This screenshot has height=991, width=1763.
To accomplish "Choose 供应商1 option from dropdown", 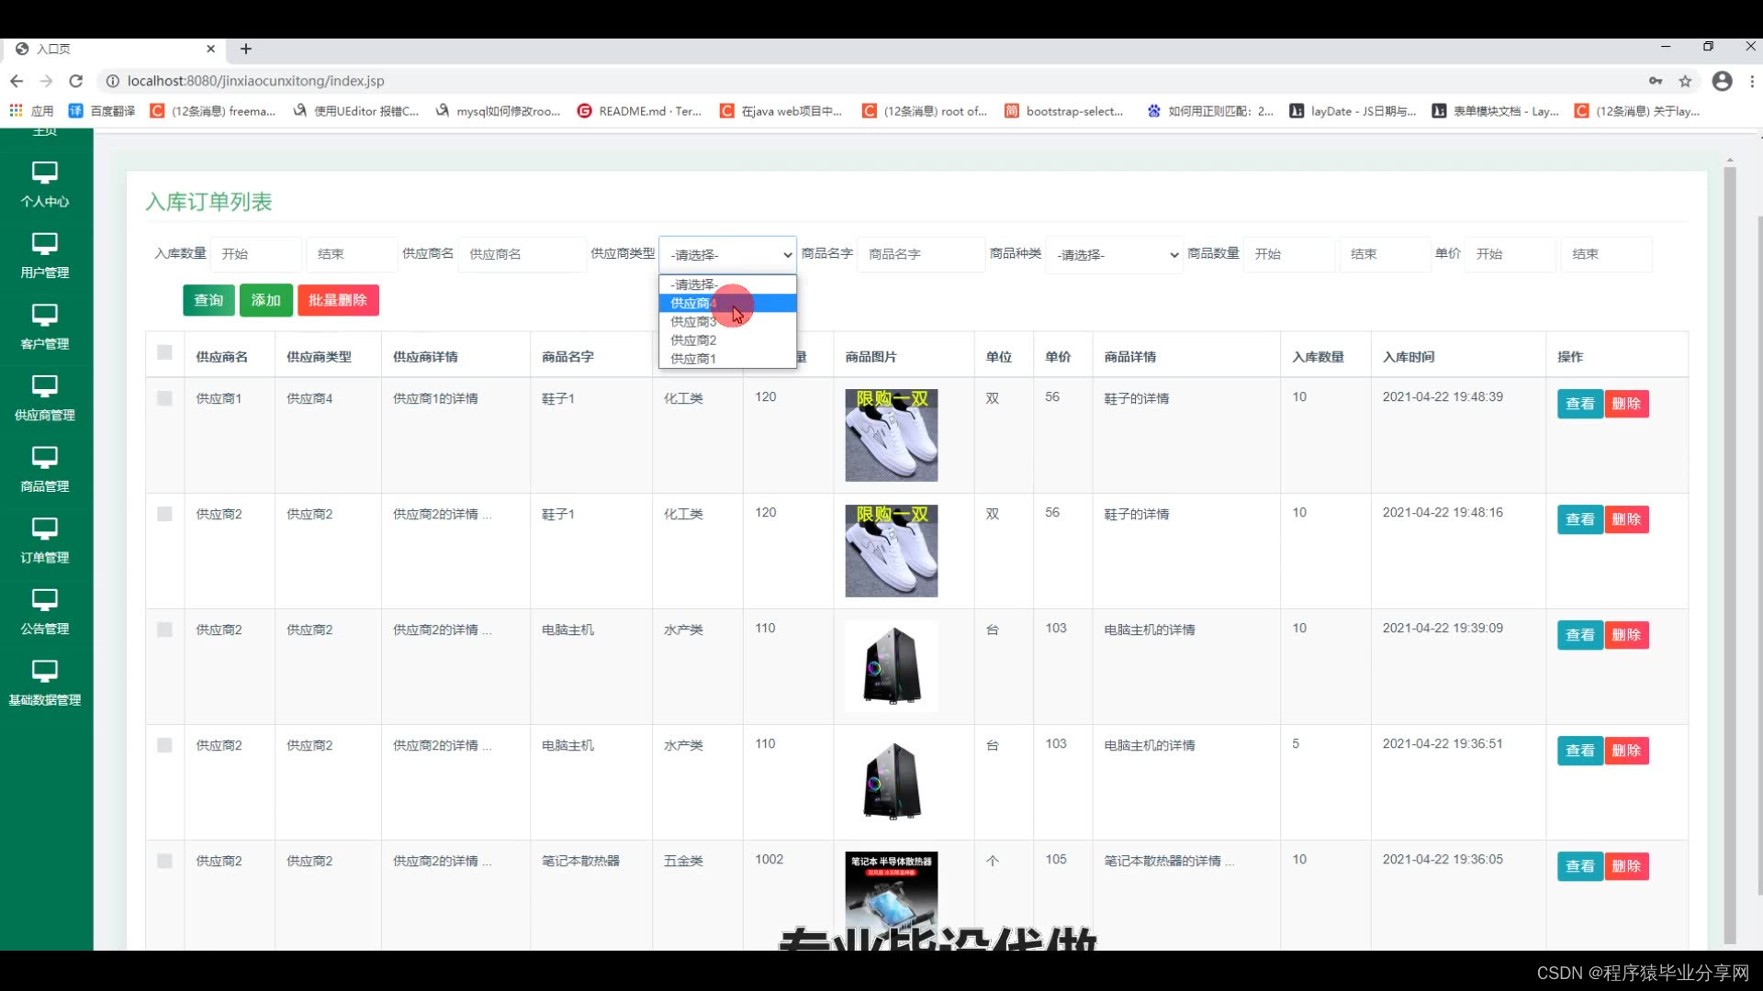I will [x=693, y=359].
